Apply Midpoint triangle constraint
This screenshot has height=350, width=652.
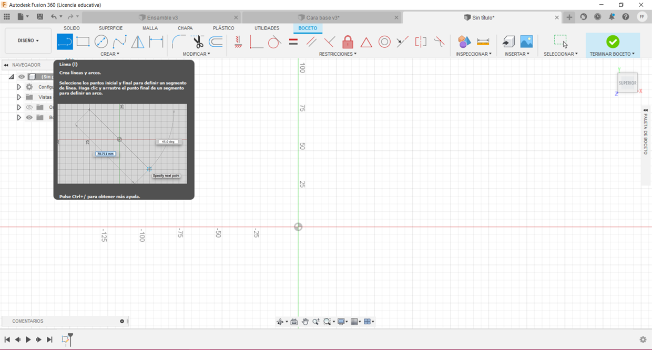(366, 42)
